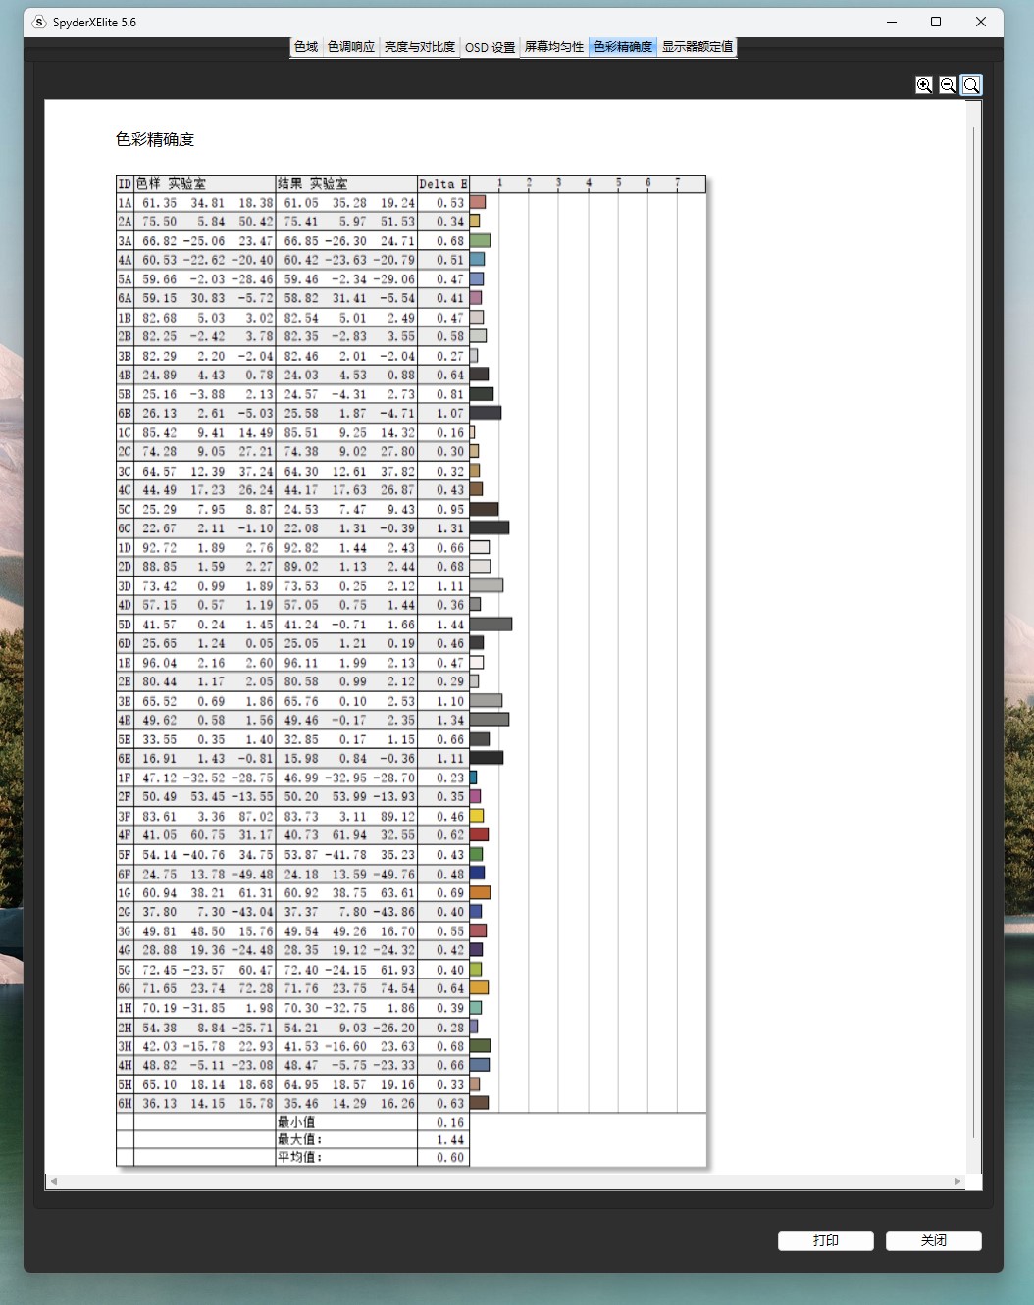Open the 亮度与对比度 tab

click(x=420, y=47)
